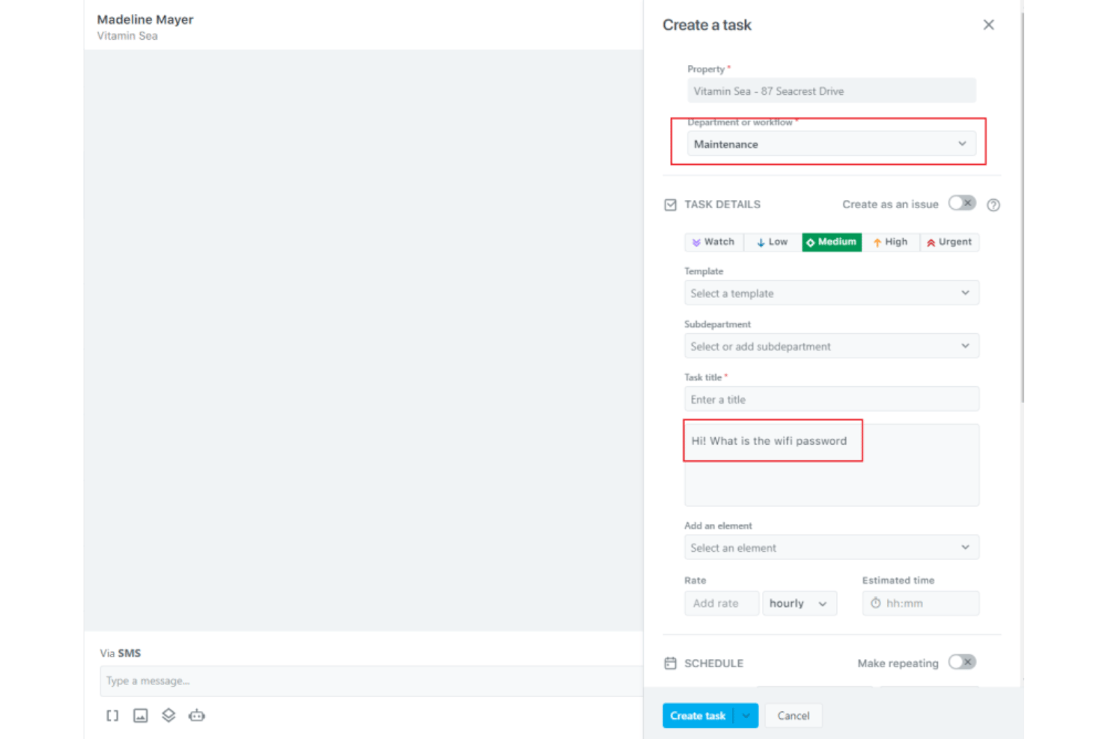This screenshot has height=739, width=1108.
Task: Click the Cancel button
Action: click(x=794, y=716)
